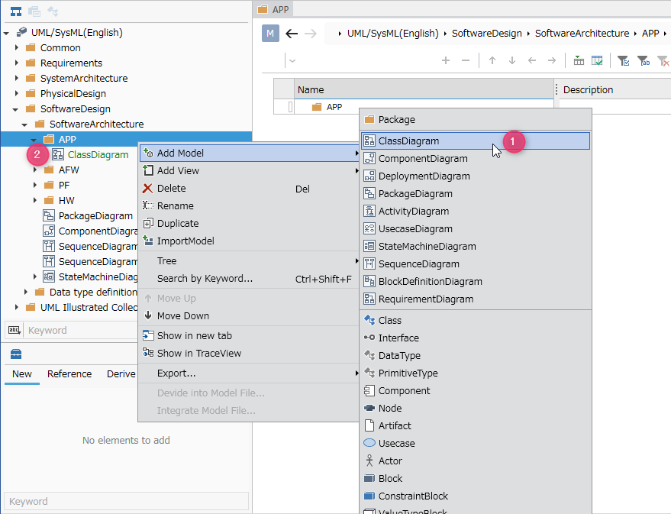Add a Usecase model element
This screenshot has height=514, width=671.
[476, 443]
